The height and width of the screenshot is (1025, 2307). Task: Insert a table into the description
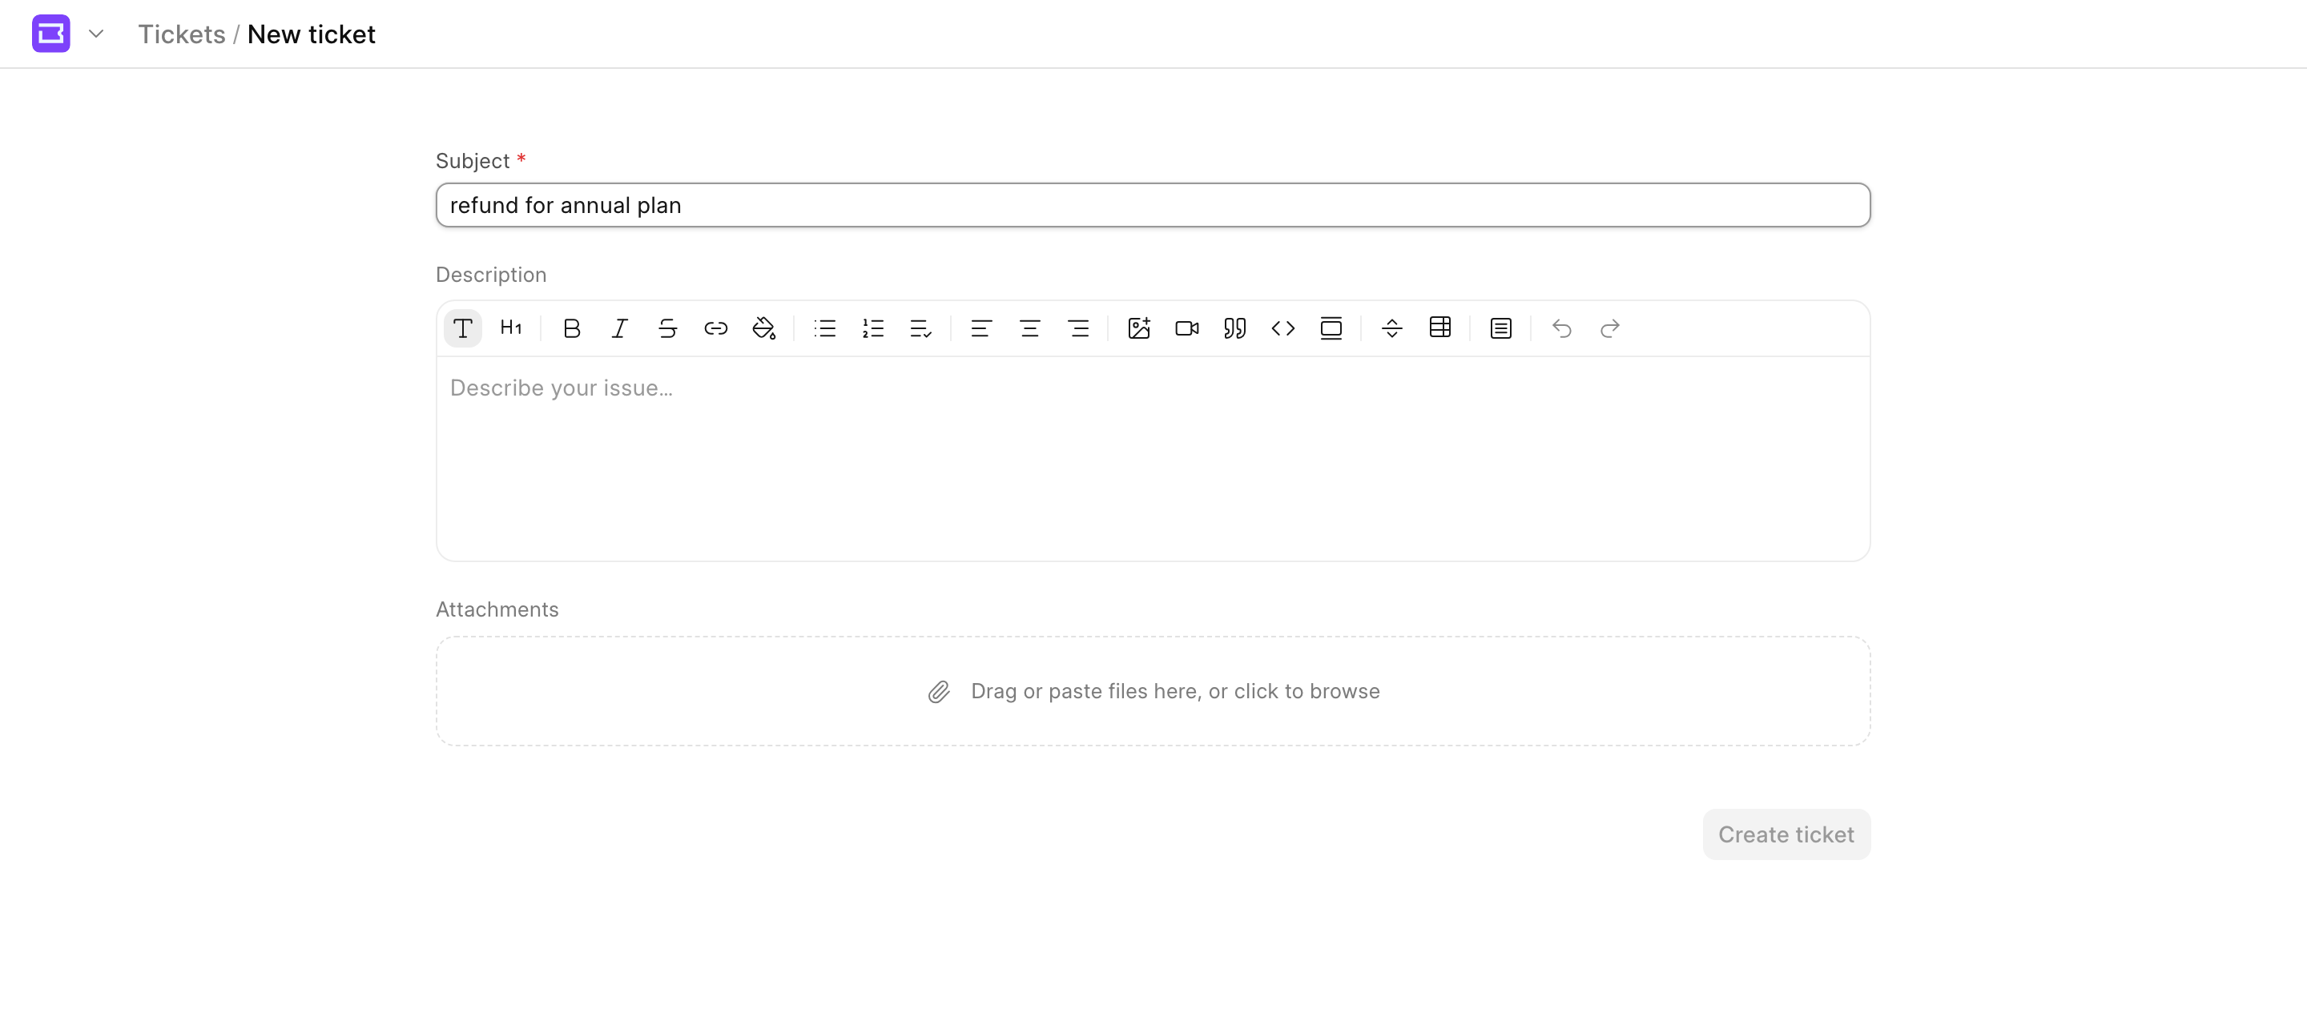(x=1440, y=328)
